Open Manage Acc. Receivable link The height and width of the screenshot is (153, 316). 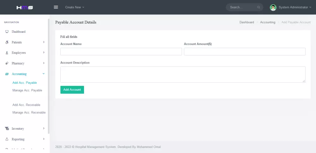tap(29, 112)
